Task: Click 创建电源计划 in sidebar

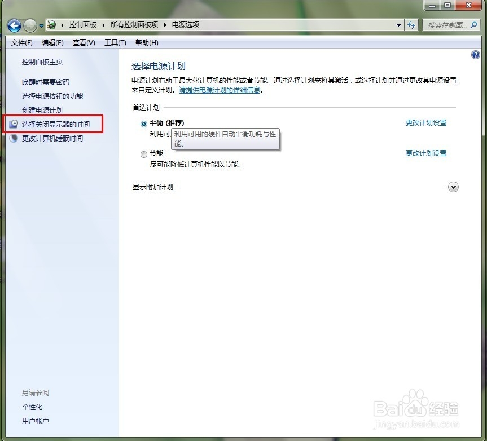Action: [42, 110]
